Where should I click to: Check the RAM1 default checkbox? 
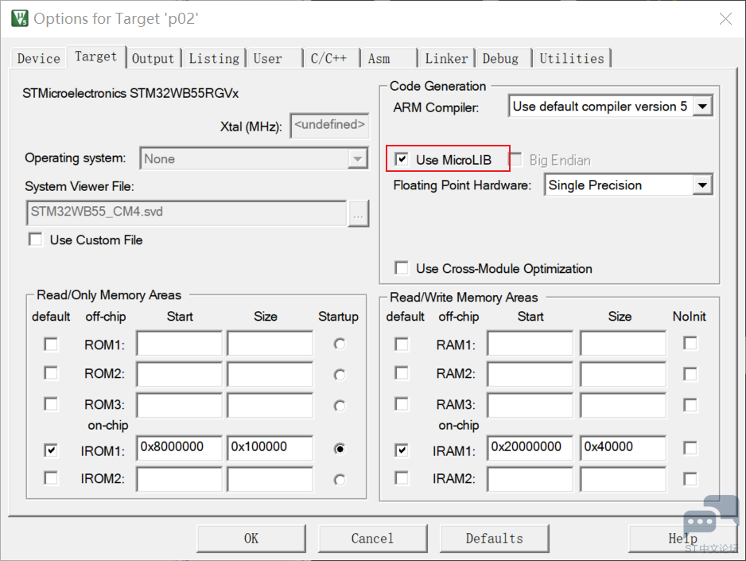402,344
